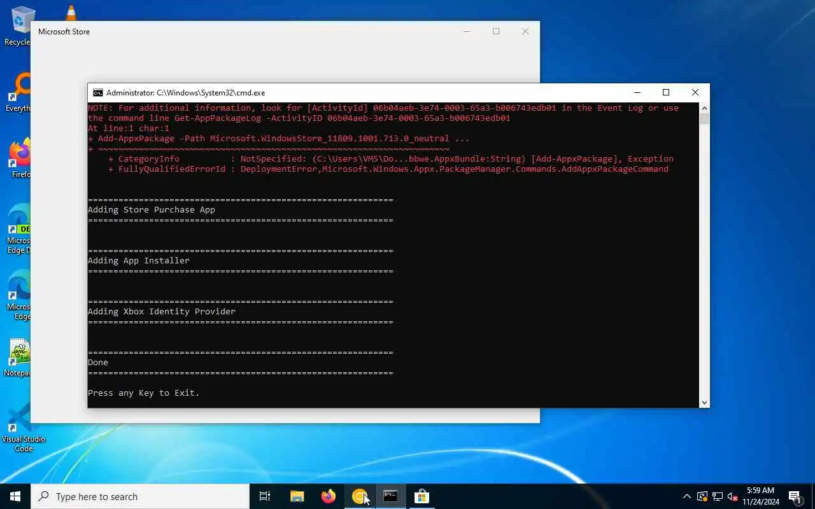
Task: Open Microsoft Edge Dev desktop shortcut
Action: point(19,229)
